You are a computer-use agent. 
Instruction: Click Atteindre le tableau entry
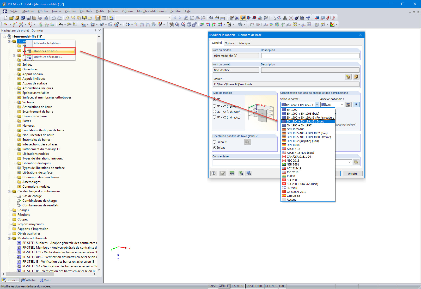(x=50, y=43)
